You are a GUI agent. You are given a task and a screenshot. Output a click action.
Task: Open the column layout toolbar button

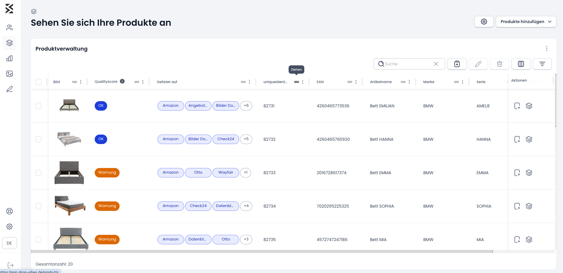(521, 64)
